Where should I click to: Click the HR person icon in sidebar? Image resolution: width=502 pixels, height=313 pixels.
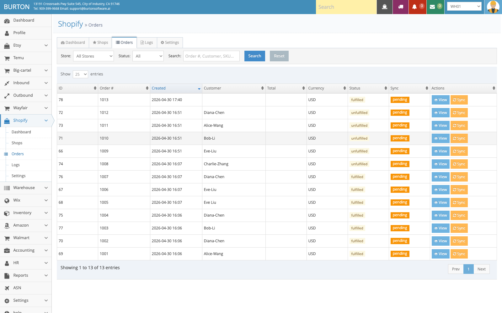tap(7, 263)
